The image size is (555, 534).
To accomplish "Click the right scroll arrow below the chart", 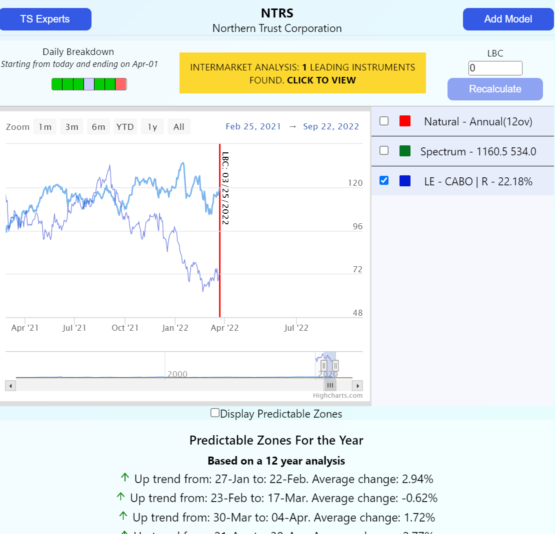I will point(357,386).
